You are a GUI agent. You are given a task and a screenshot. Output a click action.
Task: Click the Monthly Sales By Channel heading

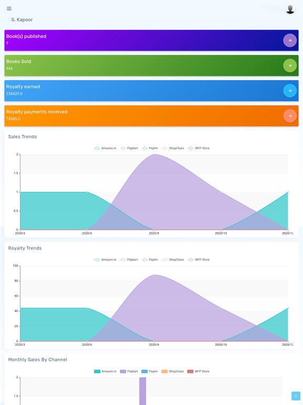click(38, 360)
